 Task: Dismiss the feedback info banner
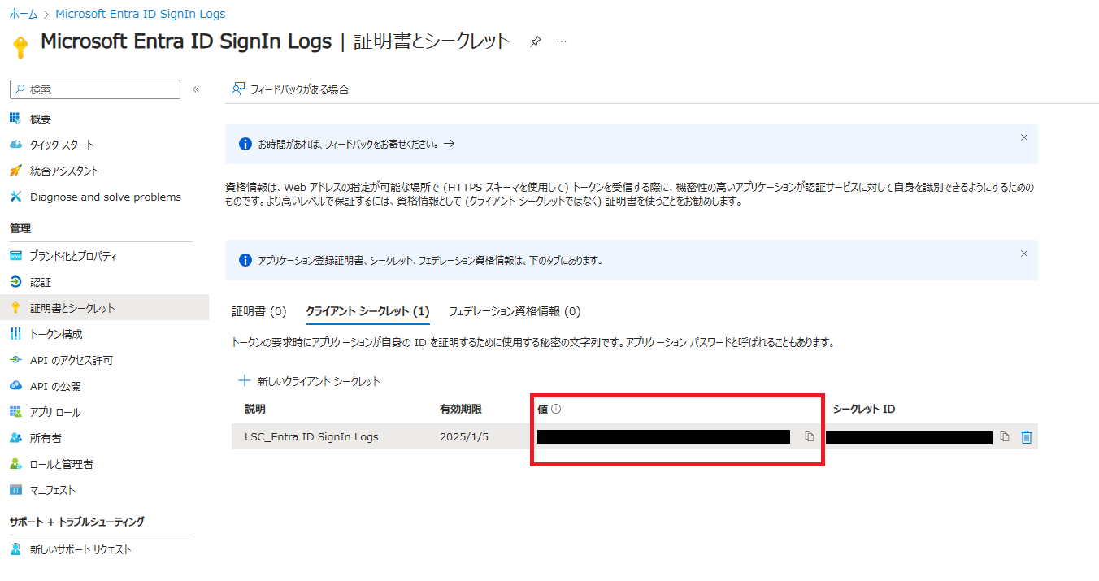click(1024, 137)
